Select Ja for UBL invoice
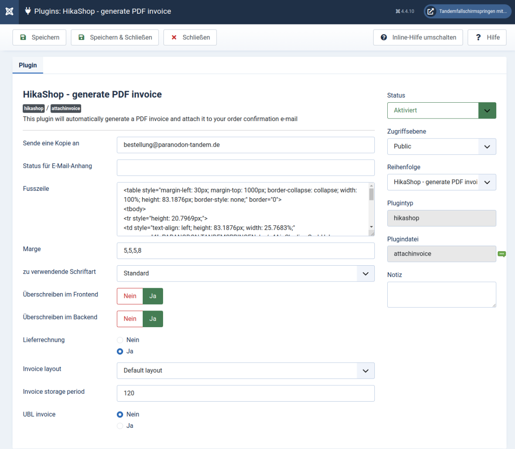This screenshot has height=449, width=515. [x=120, y=426]
